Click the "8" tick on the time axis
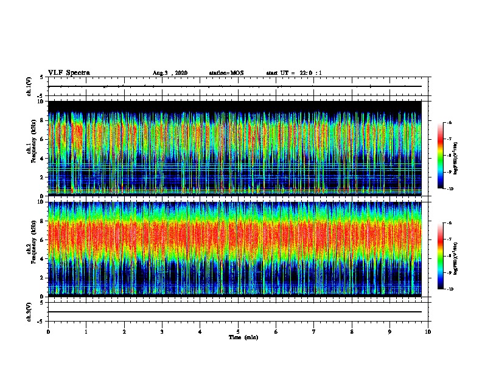Screen dimensions: 482x372 352,332
